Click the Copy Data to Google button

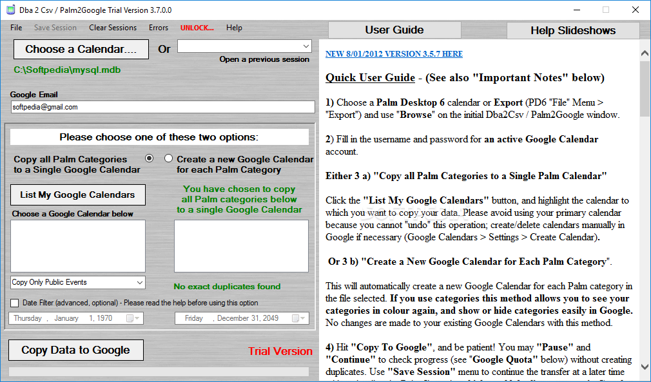(x=76, y=350)
